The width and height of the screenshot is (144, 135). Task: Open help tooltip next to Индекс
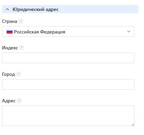tap(22, 48)
